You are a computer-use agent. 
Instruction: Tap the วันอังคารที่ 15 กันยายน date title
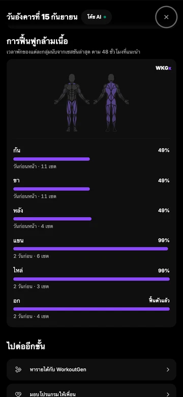click(42, 17)
